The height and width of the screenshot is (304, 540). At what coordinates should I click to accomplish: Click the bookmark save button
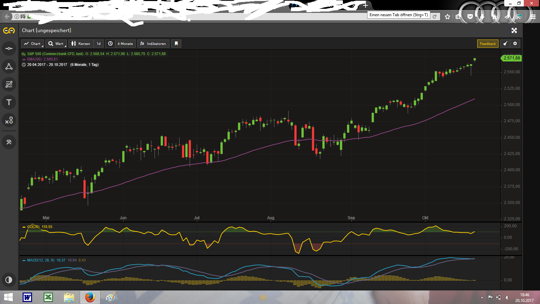176,44
